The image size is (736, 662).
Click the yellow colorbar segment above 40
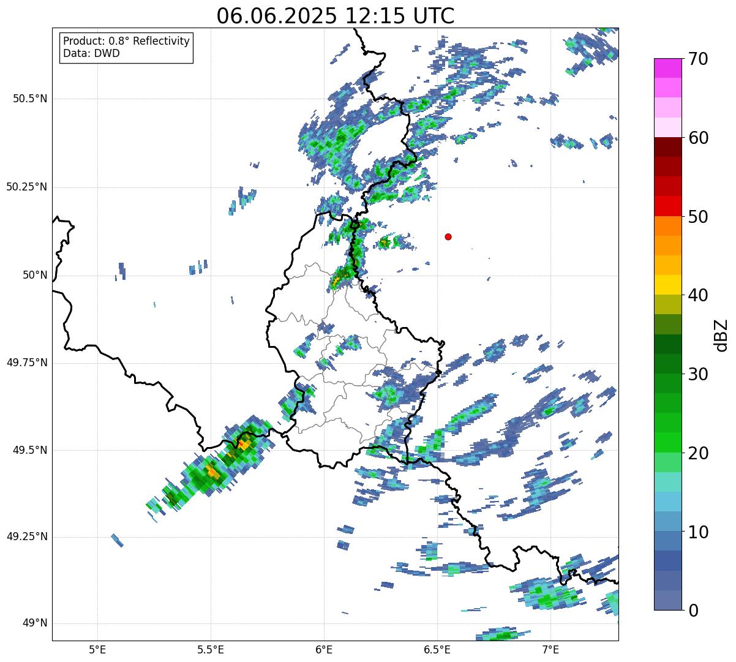667,285
